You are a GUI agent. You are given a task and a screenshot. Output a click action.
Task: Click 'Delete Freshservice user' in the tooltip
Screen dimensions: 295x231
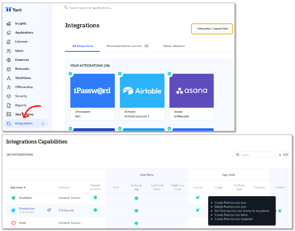pos(230,207)
